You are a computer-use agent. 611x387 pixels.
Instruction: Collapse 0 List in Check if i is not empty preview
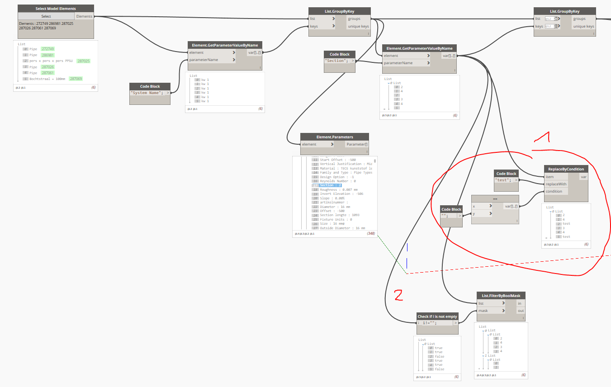[424, 344]
